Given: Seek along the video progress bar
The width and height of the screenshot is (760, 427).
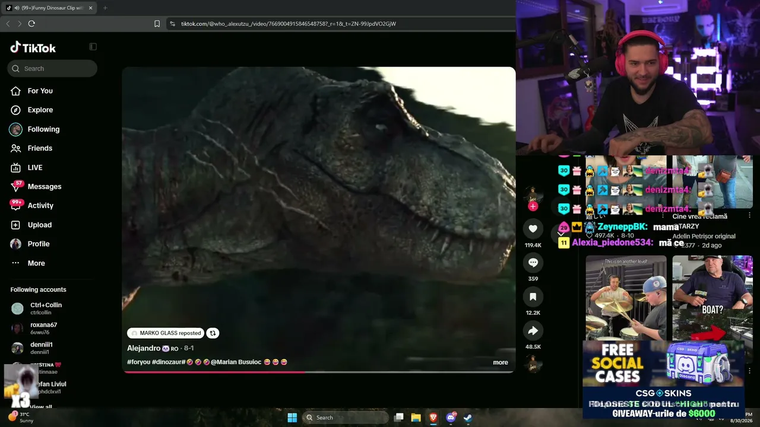Looking at the screenshot, I should click(x=318, y=372).
